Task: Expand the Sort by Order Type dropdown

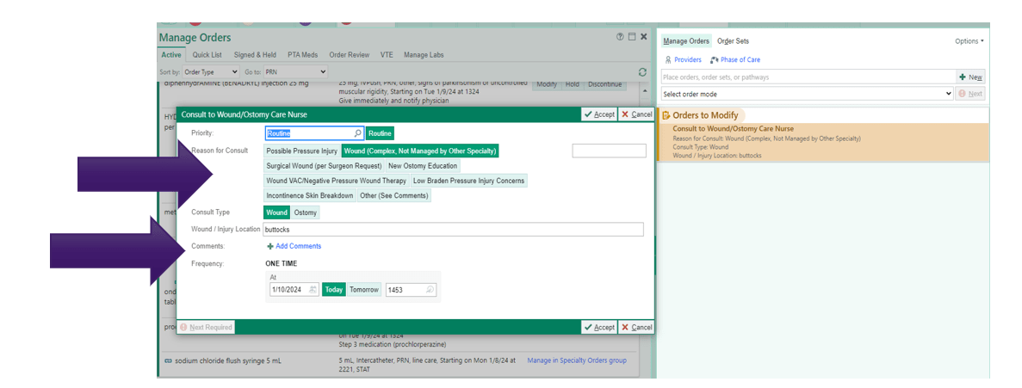Action: point(211,72)
